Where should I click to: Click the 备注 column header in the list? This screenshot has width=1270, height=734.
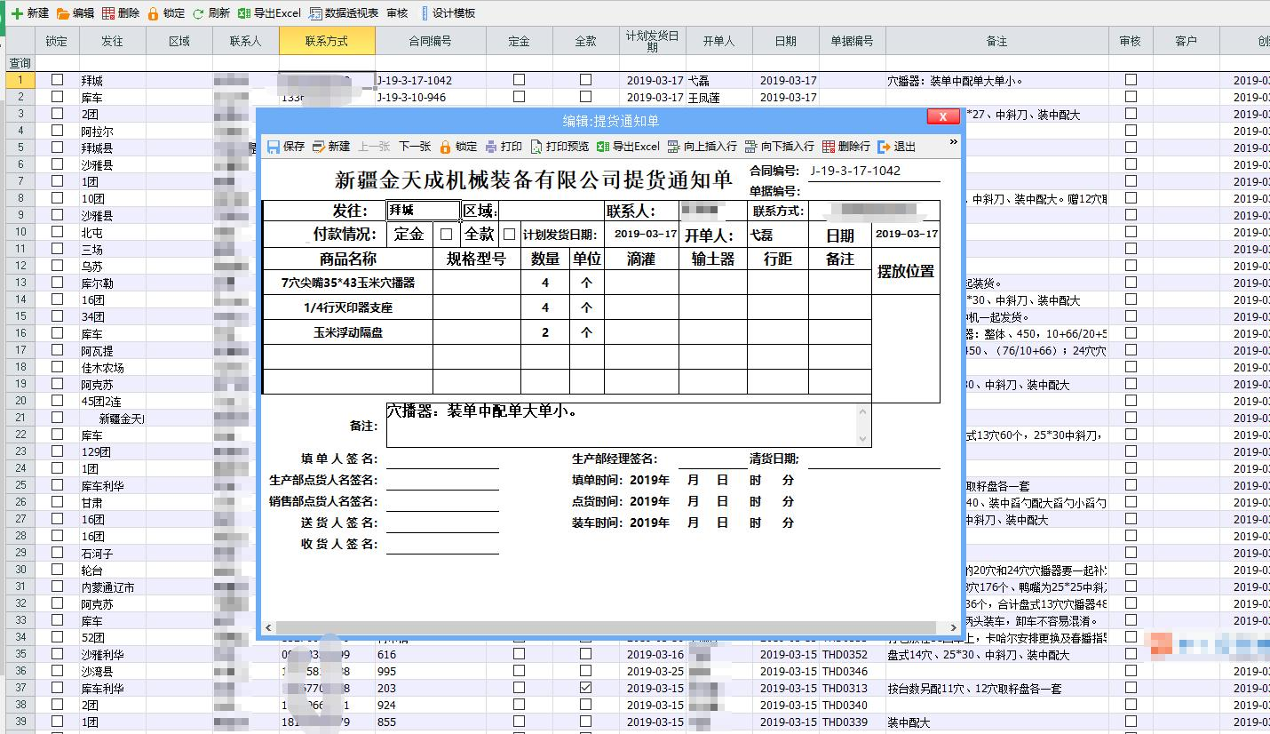(997, 41)
